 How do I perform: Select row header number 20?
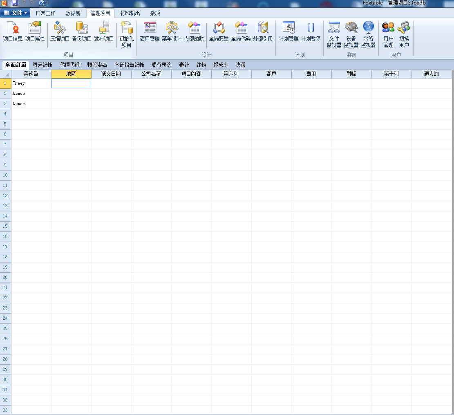pyautogui.click(x=5, y=278)
